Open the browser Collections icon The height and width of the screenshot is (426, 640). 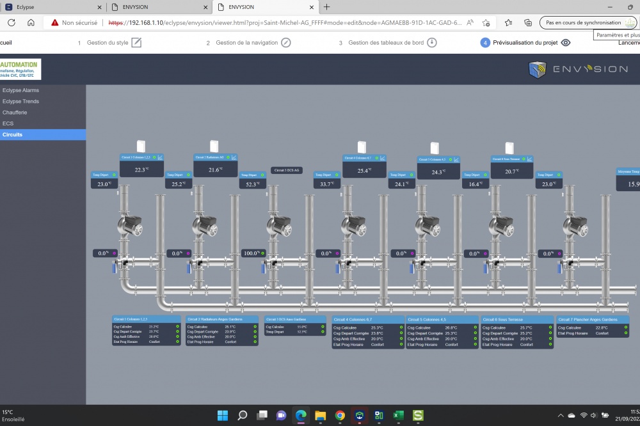[x=528, y=23]
